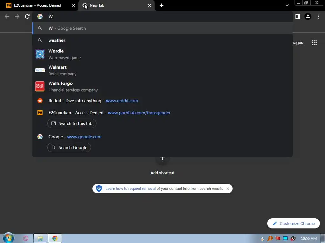This screenshot has width=325, height=243.
Task: Select the Walmart retail company suggestion
Action: (162, 70)
